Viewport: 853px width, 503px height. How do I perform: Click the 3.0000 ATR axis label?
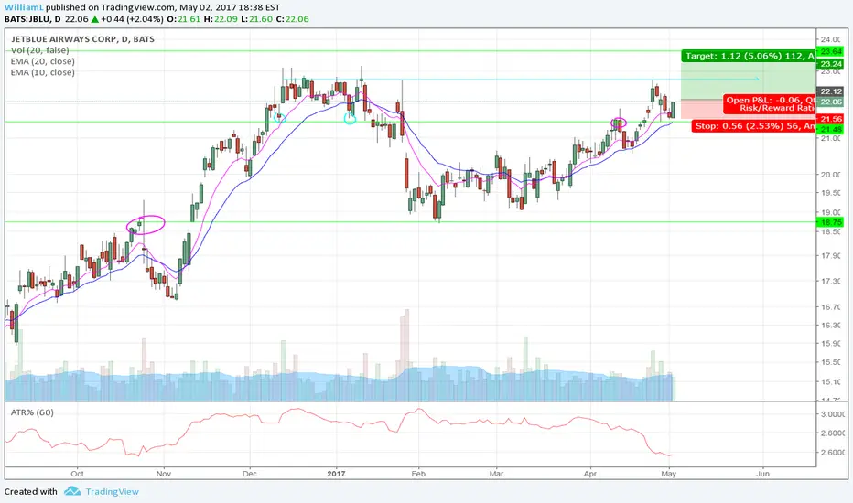834,414
